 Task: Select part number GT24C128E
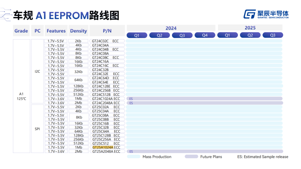click(101, 86)
